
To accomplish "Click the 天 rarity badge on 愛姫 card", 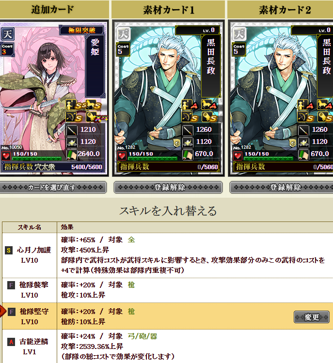I will (7, 34).
